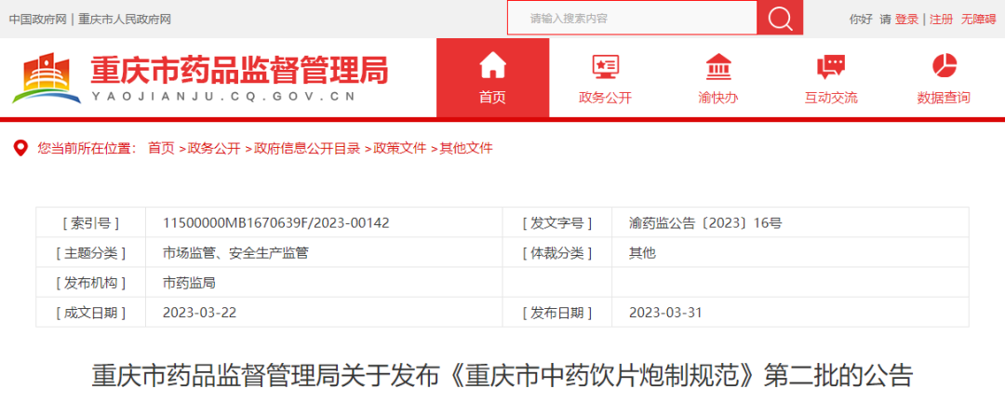Viewport: 1005px width, 402px height.
Task: Click the 其他 genre classification value
Action: click(643, 252)
